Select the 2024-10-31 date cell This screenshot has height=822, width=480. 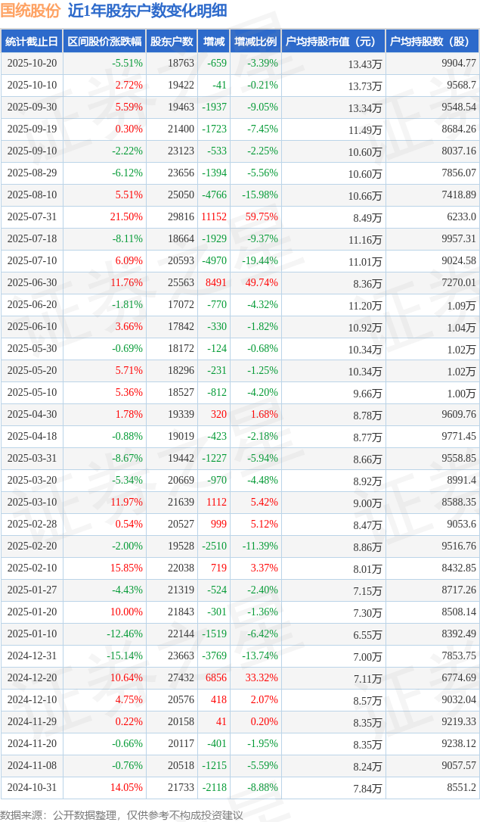pyautogui.click(x=32, y=788)
